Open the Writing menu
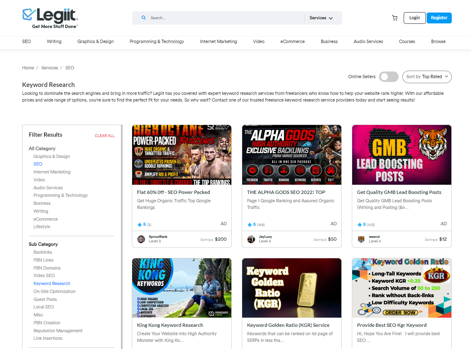This screenshot has width=471, height=349. pyautogui.click(x=54, y=41)
